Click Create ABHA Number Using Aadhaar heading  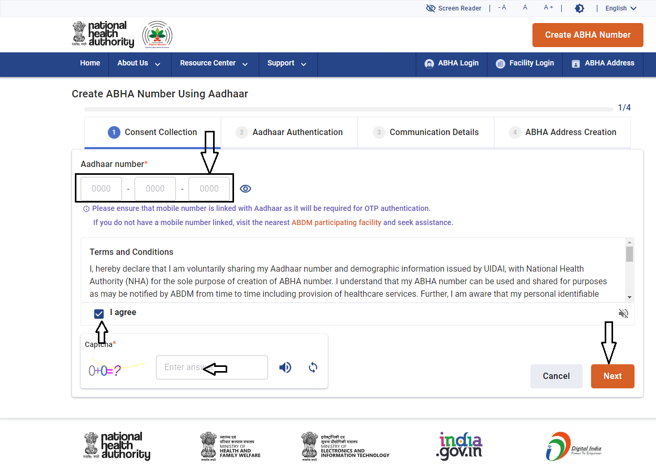(x=160, y=94)
